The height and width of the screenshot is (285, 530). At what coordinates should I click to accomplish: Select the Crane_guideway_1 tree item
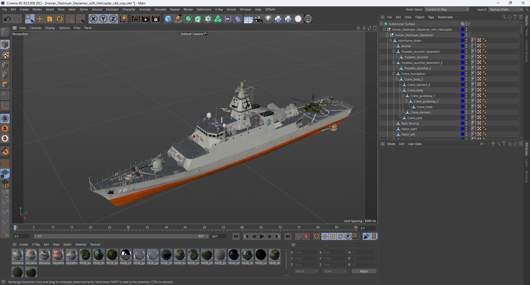click(422, 96)
